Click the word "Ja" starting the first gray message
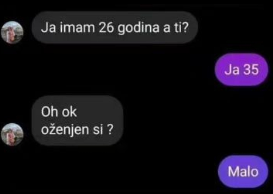 pyautogui.click(x=48, y=28)
